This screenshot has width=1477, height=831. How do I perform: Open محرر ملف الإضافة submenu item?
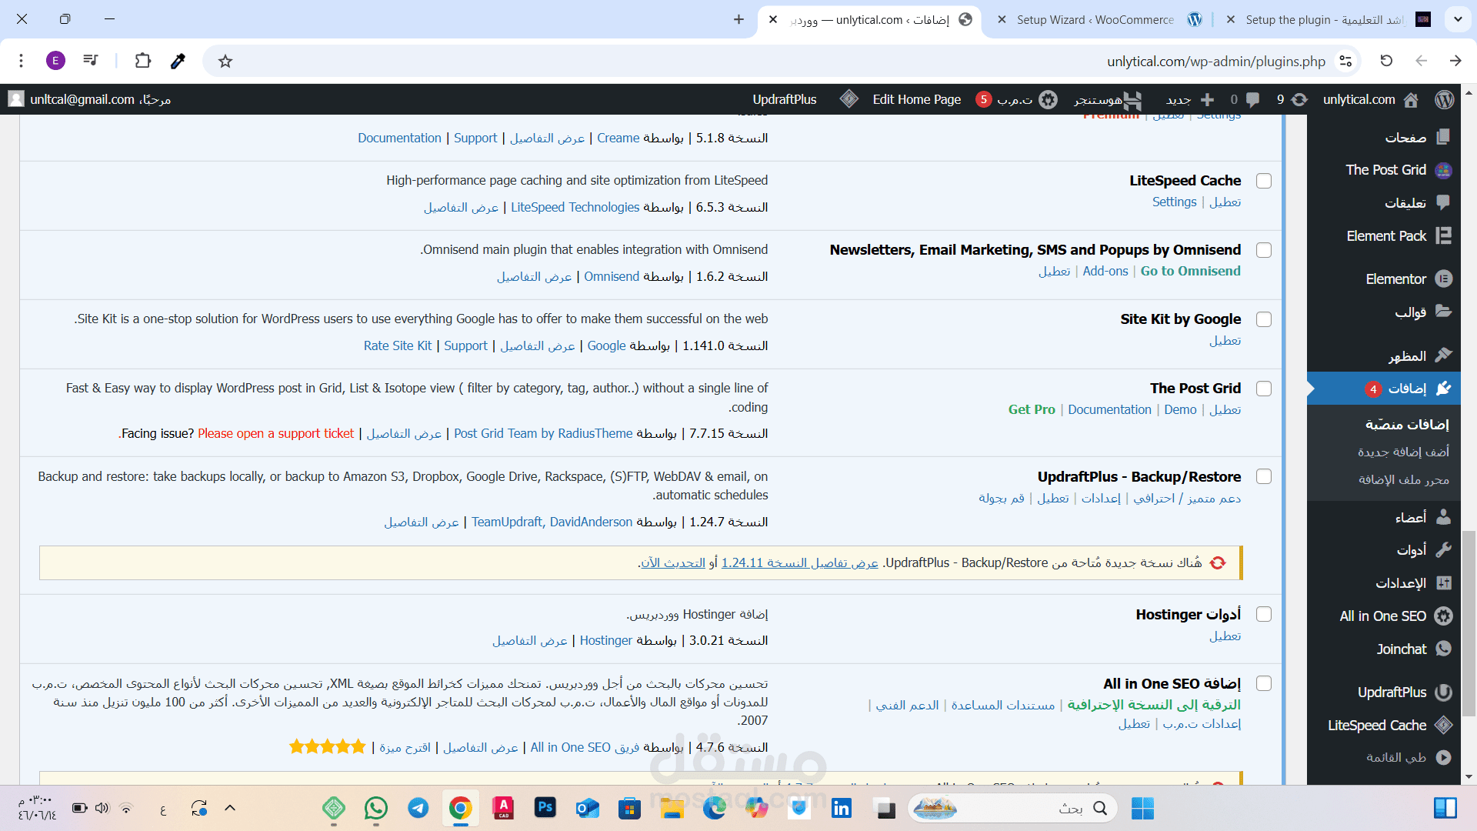click(1404, 479)
